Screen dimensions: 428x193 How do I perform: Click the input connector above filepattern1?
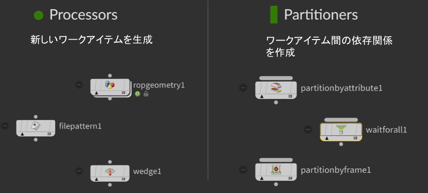(x=36, y=117)
